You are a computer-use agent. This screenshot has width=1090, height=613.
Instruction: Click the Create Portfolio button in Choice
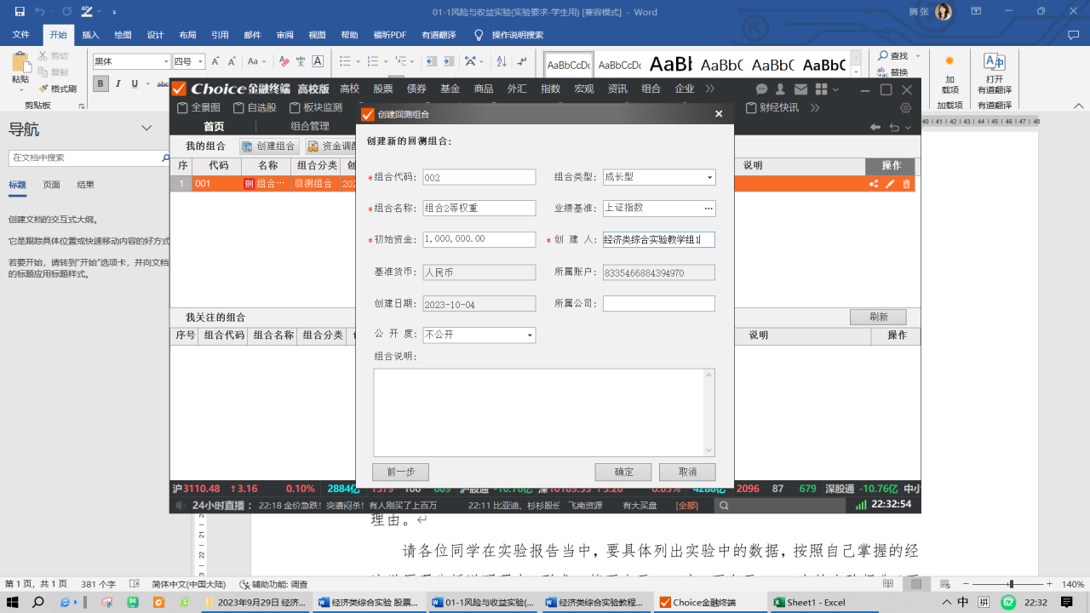[x=269, y=146]
